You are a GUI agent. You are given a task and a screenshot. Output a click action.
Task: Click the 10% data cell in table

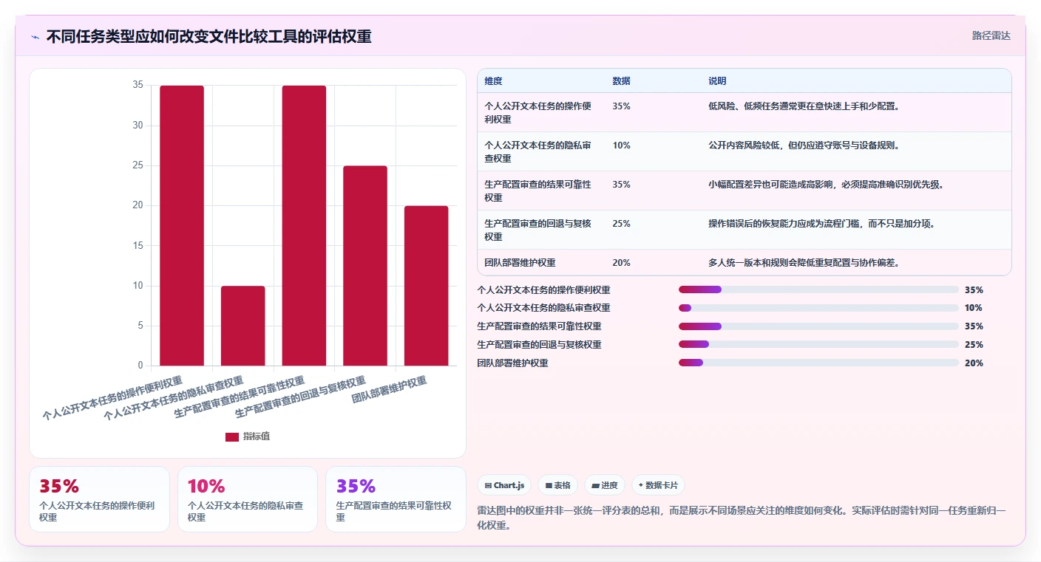click(622, 145)
